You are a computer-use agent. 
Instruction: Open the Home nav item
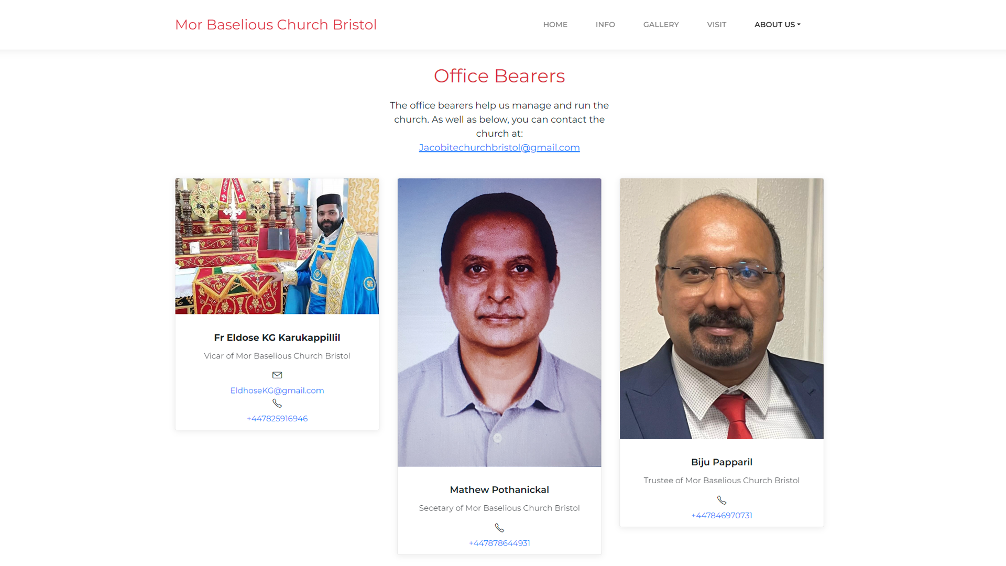coord(555,25)
